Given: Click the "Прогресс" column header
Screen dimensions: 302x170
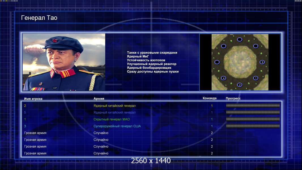Looking at the screenshot, I should 233,98.
